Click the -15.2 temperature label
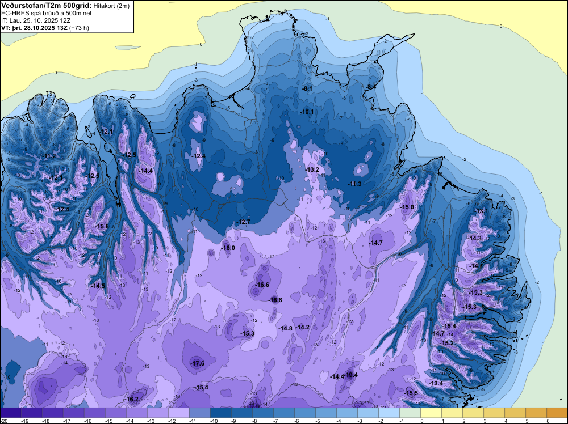 pyautogui.click(x=446, y=343)
